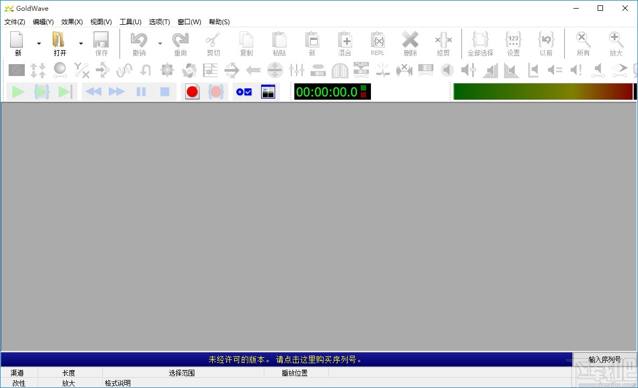Click the 剪切 scissors icon
This screenshot has width=638, height=388.
[x=213, y=44]
